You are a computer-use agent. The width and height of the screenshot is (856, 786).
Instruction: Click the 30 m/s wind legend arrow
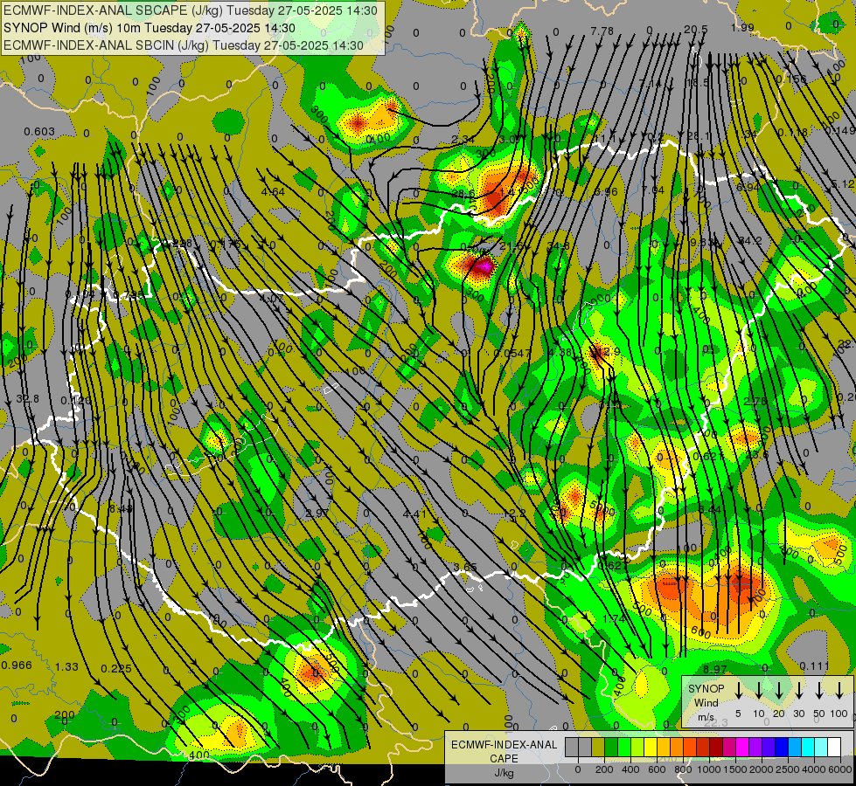click(x=798, y=691)
